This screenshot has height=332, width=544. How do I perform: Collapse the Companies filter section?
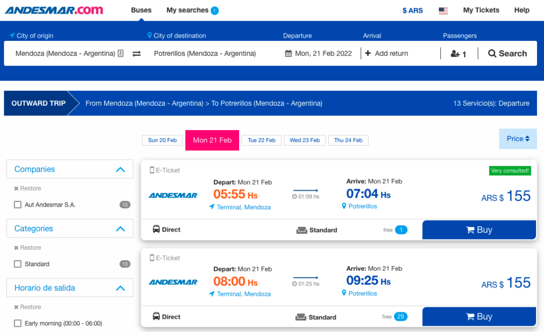tap(120, 169)
